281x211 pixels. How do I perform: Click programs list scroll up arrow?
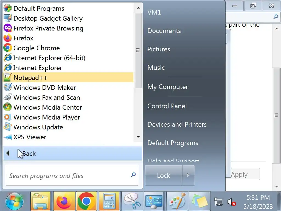138,8
